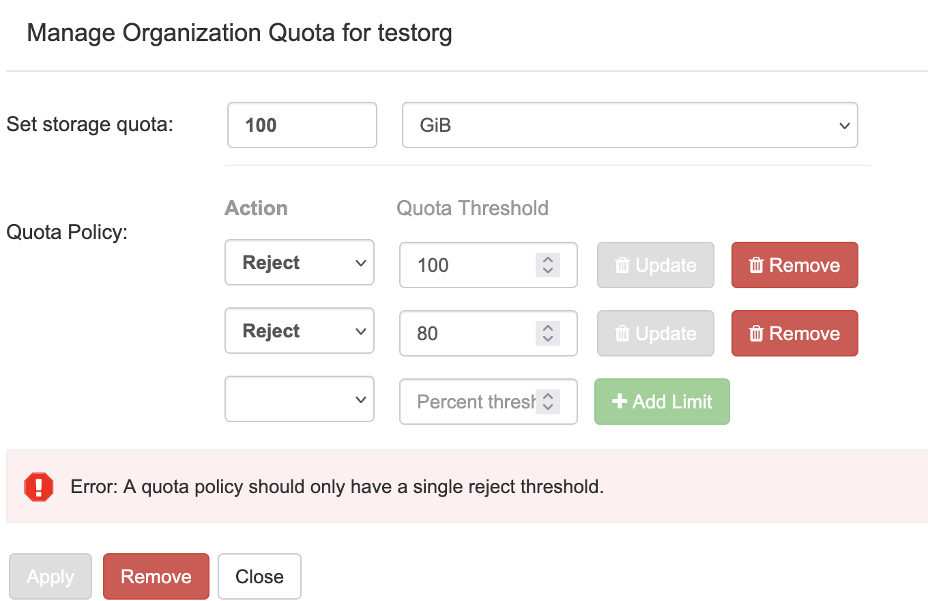The image size is (928, 601).
Task: Click the red error stop icon
Action: click(x=38, y=487)
